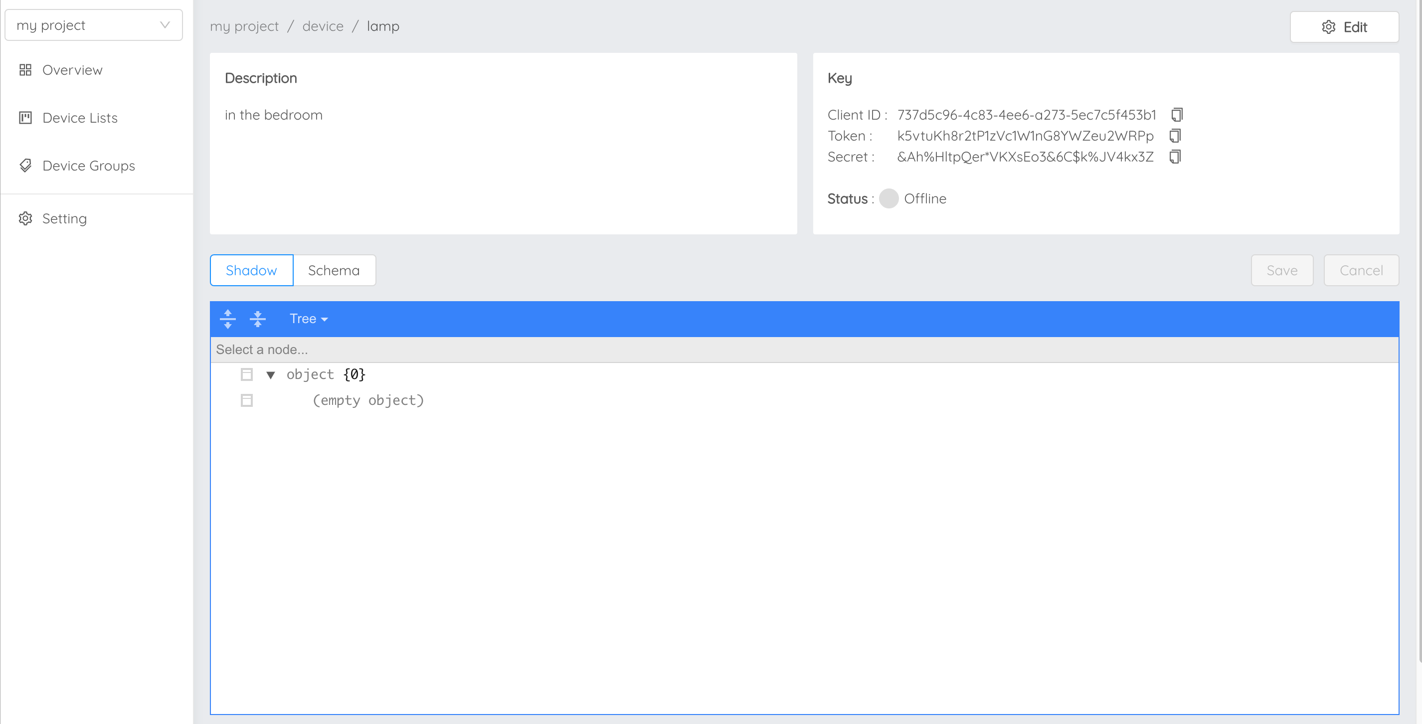Select the object {0} tree node
Screen dimensions: 1422x724
[x=326, y=375]
